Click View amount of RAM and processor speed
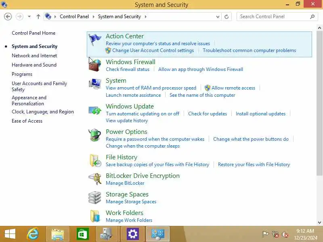323x242 pixels. 151,88
